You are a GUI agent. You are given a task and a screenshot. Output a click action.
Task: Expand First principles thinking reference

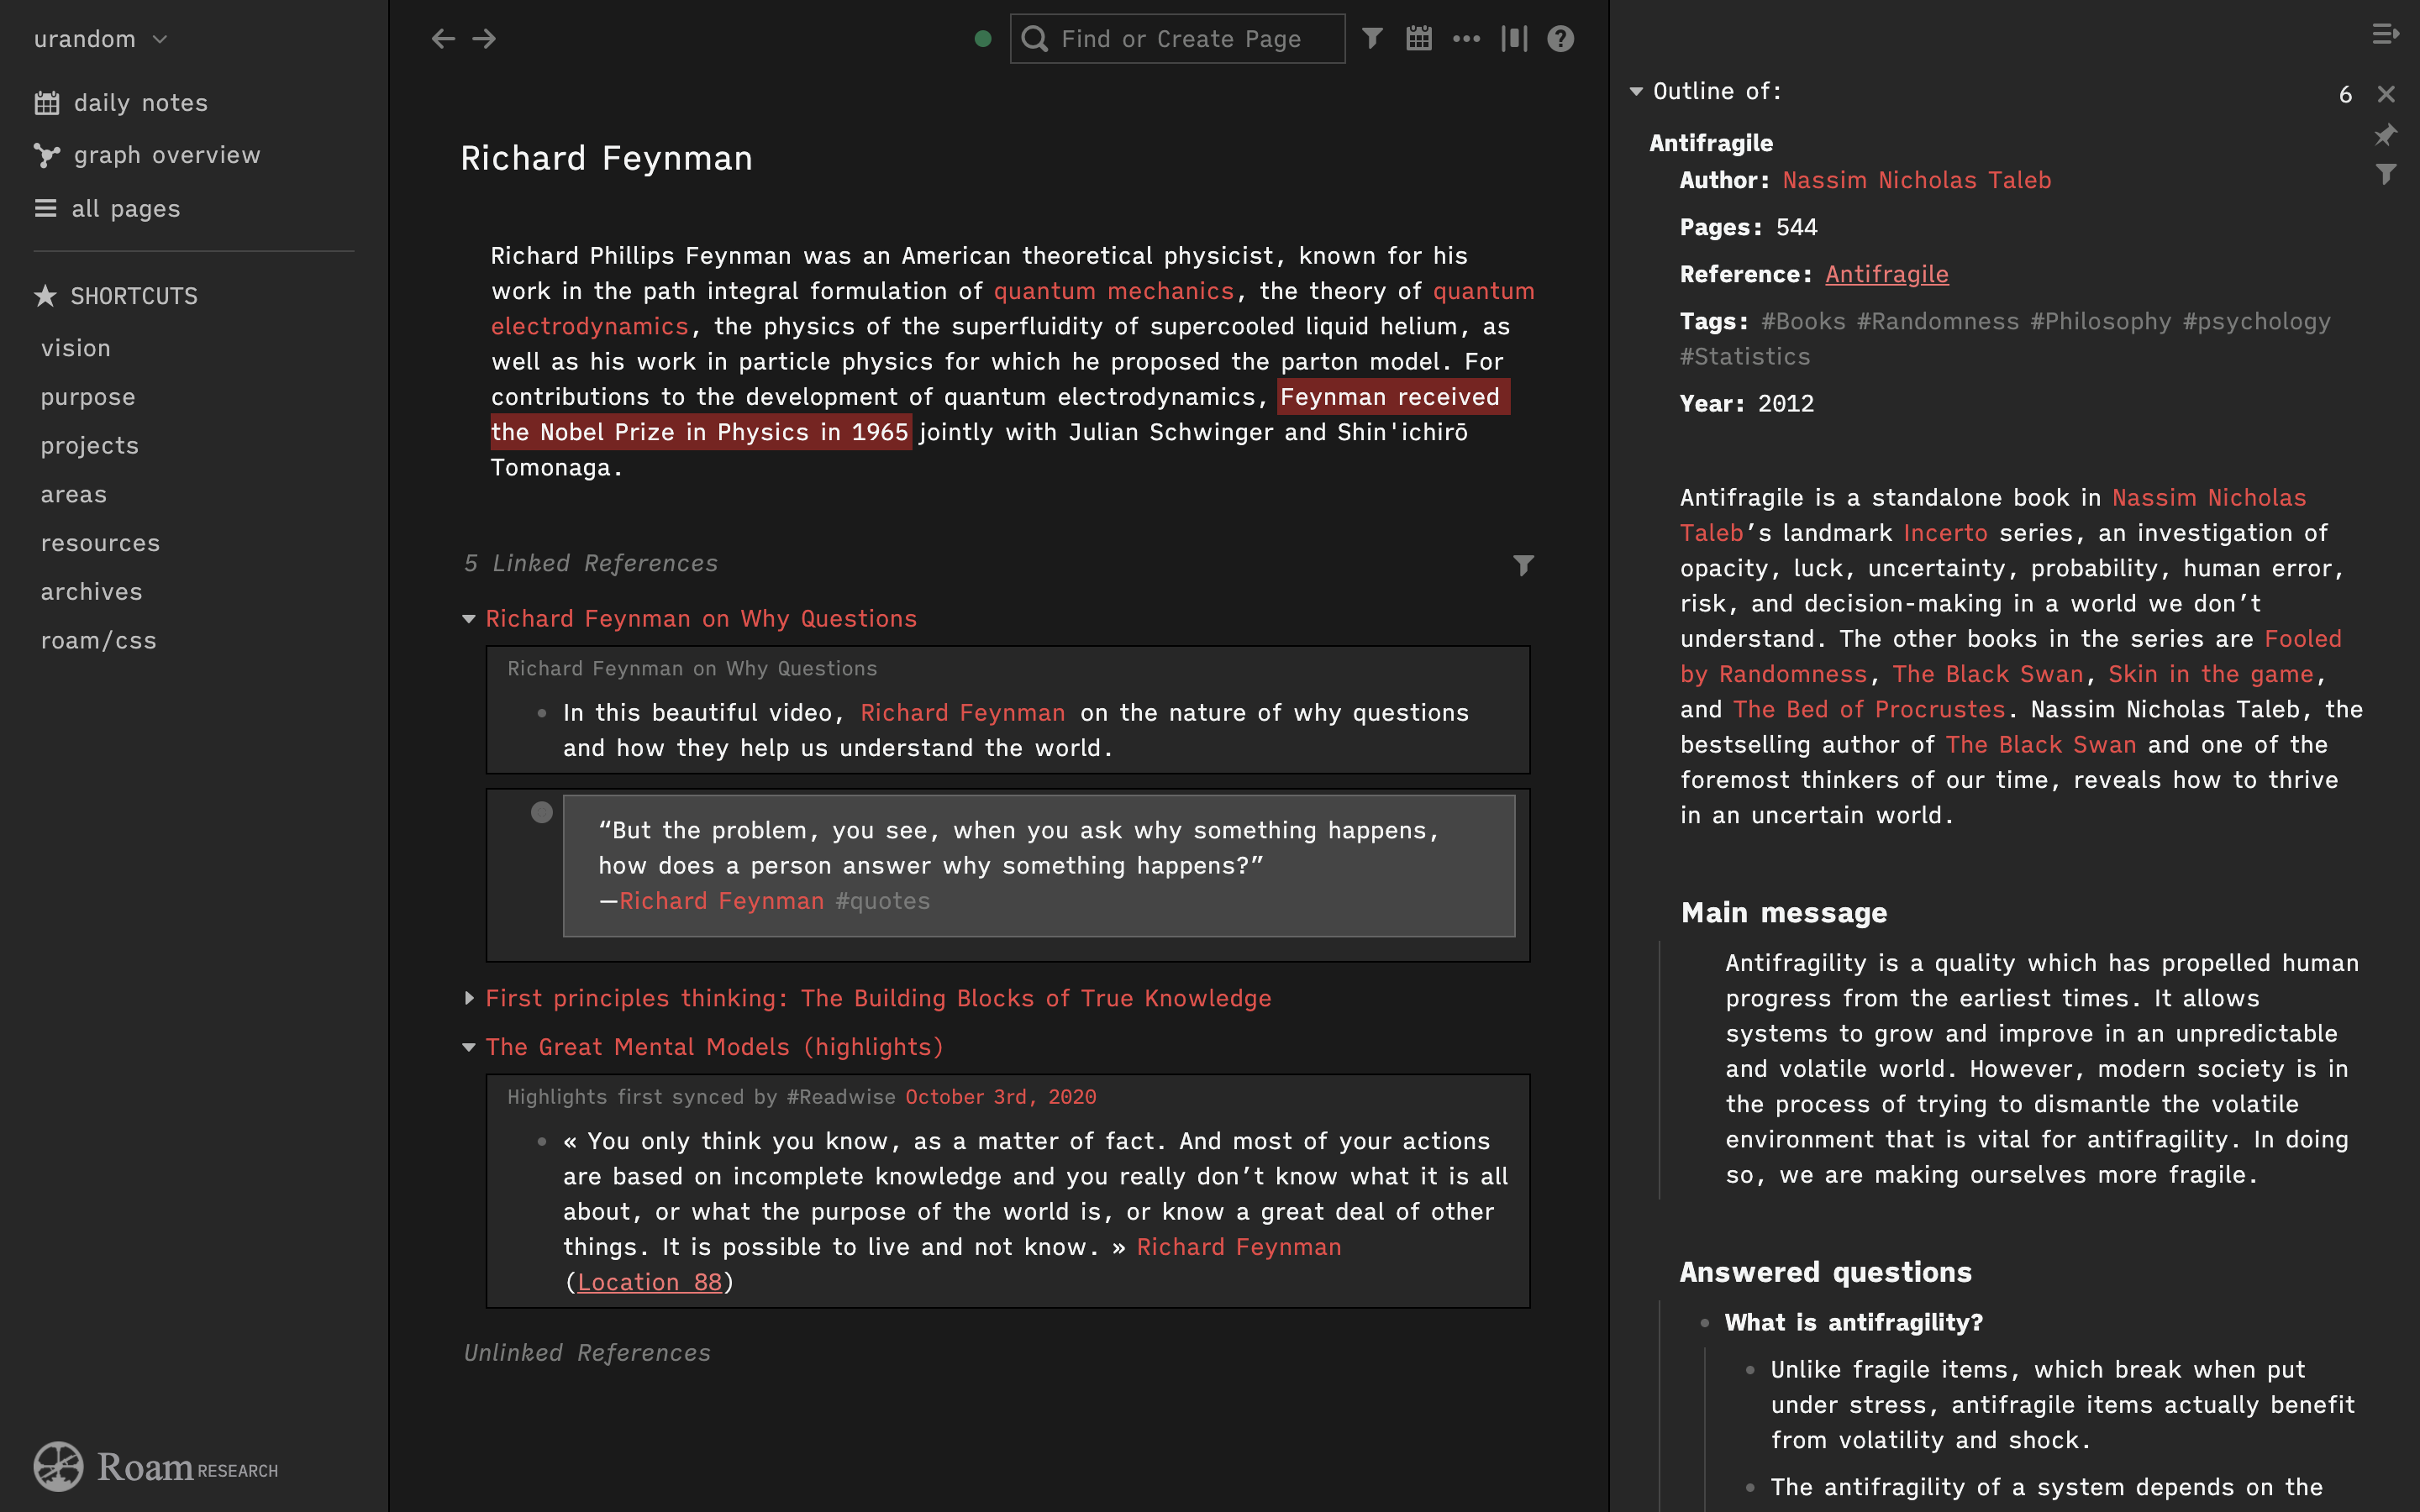pos(469,998)
